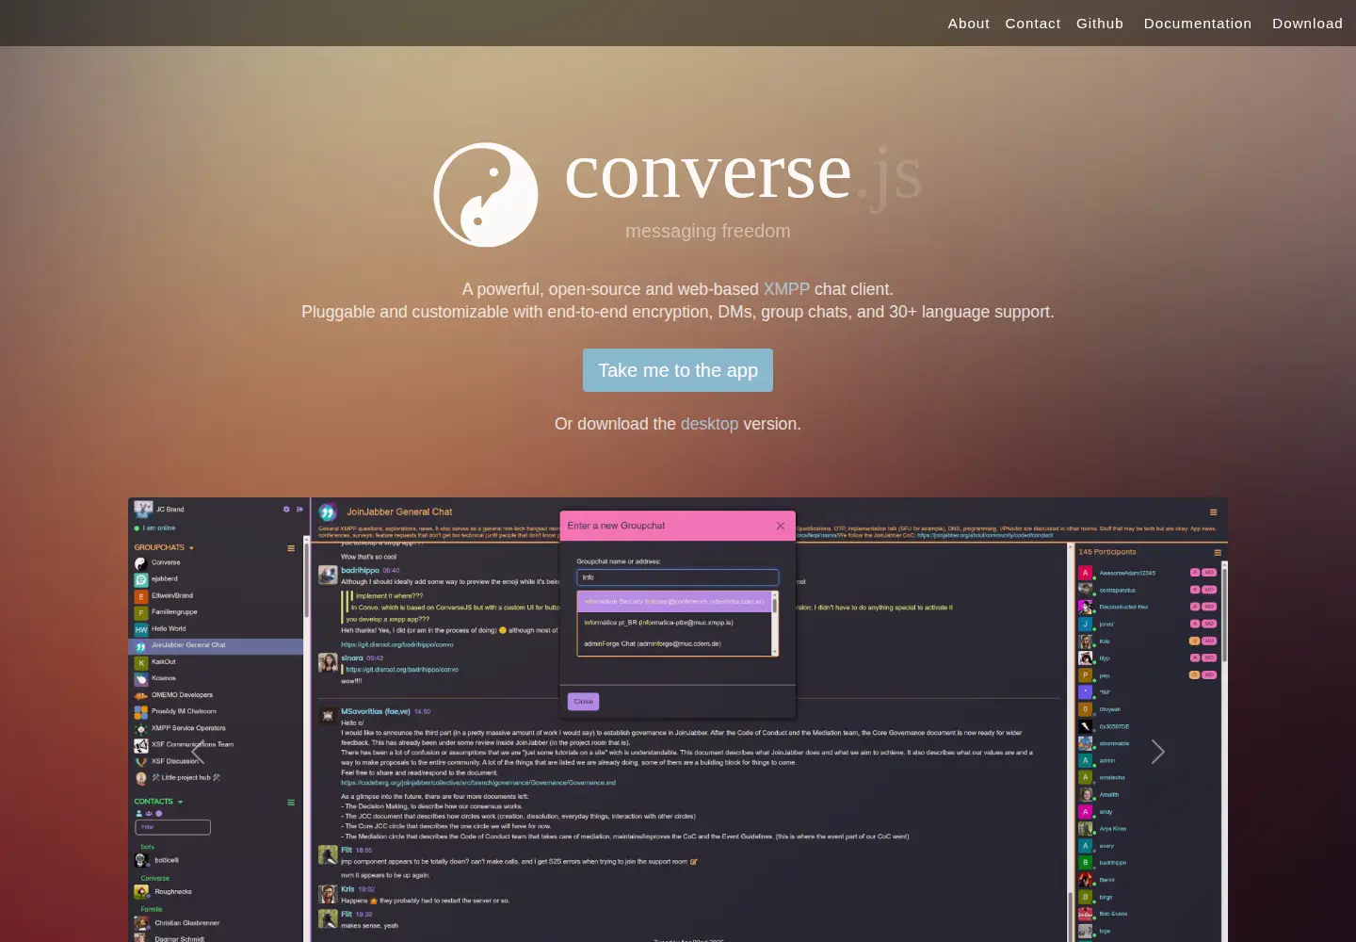
Task: Open the About page from navigation
Action: [x=968, y=24]
